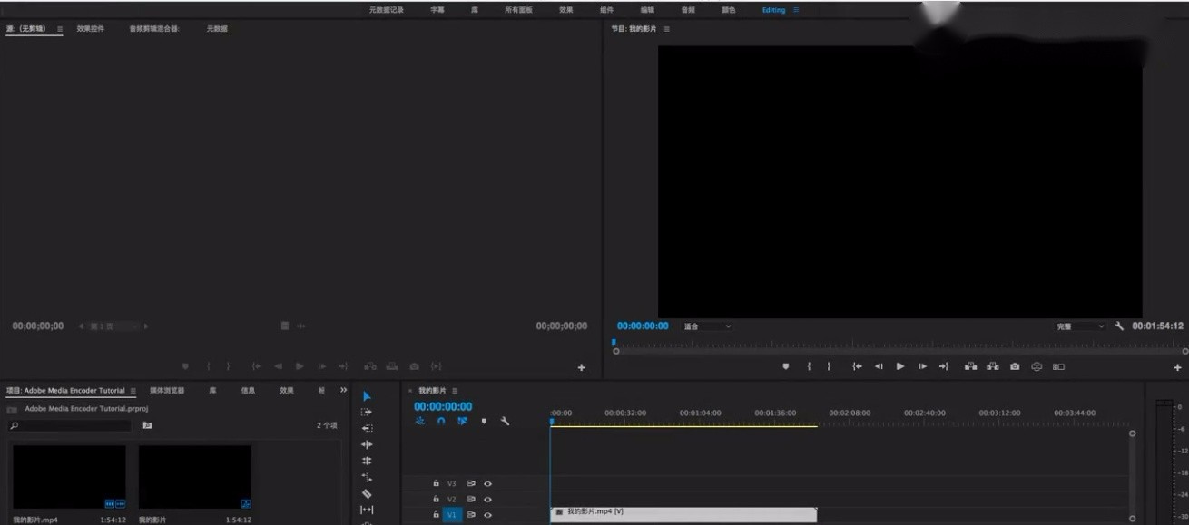Mark Out point in program monitor

tap(829, 366)
